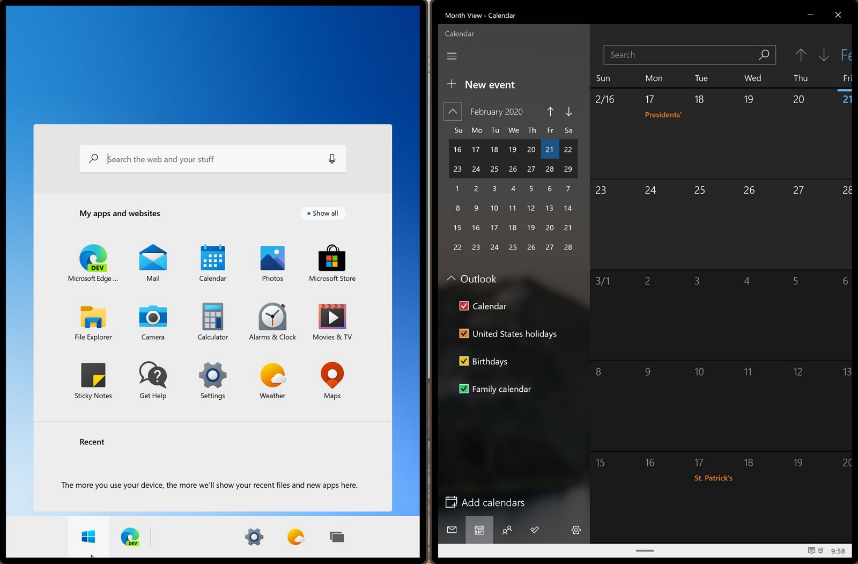The image size is (858, 564).
Task: Open the Calculator app
Action: tap(213, 317)
